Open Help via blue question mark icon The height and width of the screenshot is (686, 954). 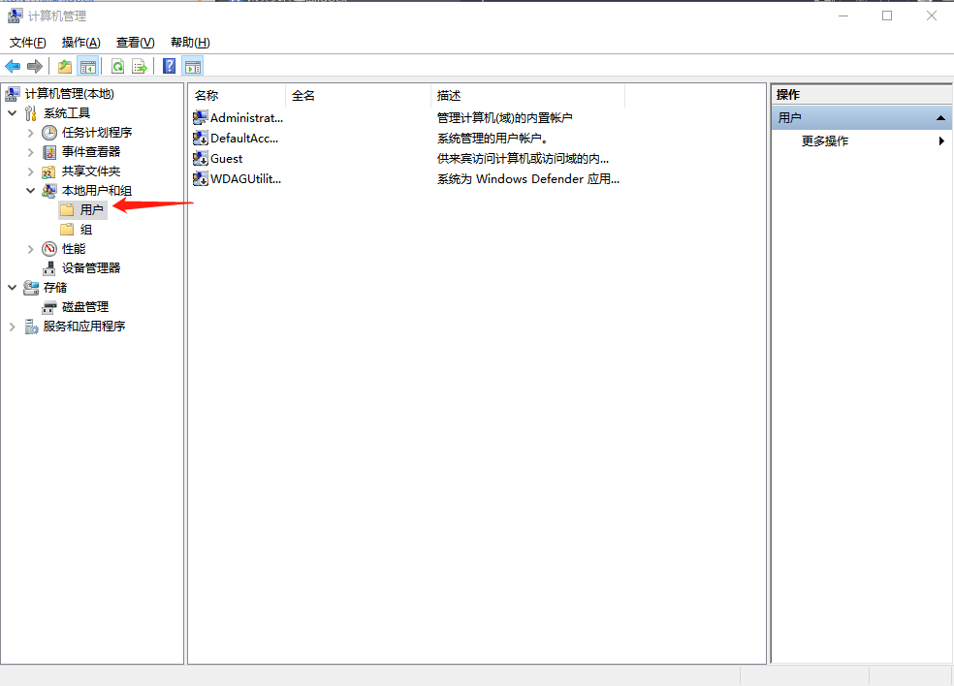coord(170,66)
